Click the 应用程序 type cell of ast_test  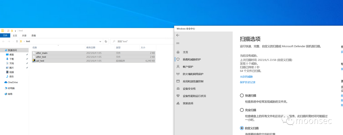pos(120,61)
